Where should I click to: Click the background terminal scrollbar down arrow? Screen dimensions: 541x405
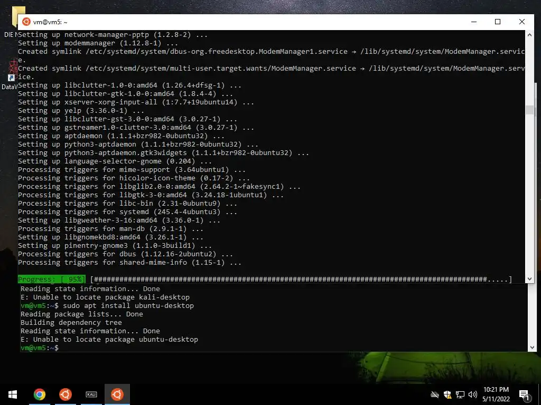(x=531, y=348)
